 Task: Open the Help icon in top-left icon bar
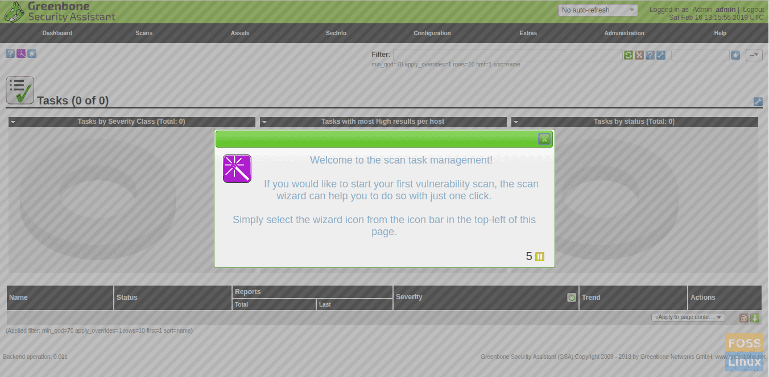coord(10,53)
